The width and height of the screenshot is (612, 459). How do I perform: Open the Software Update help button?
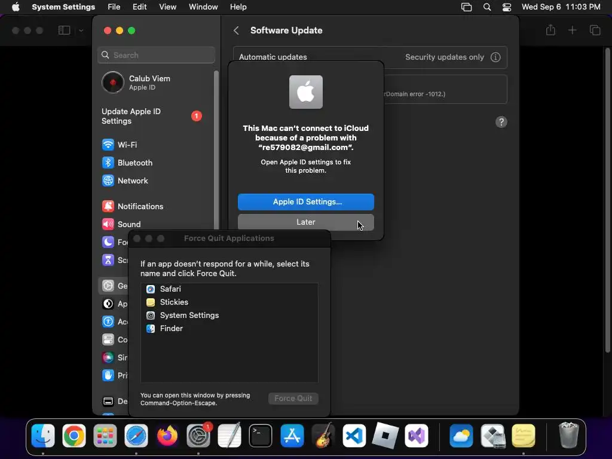(501, 122)
